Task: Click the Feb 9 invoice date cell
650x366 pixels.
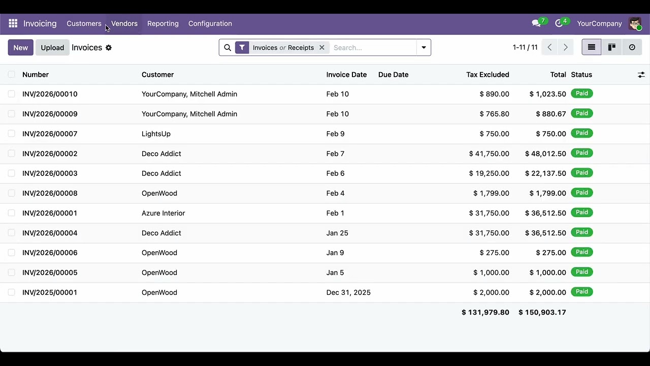Action: [x=335, y=134]
